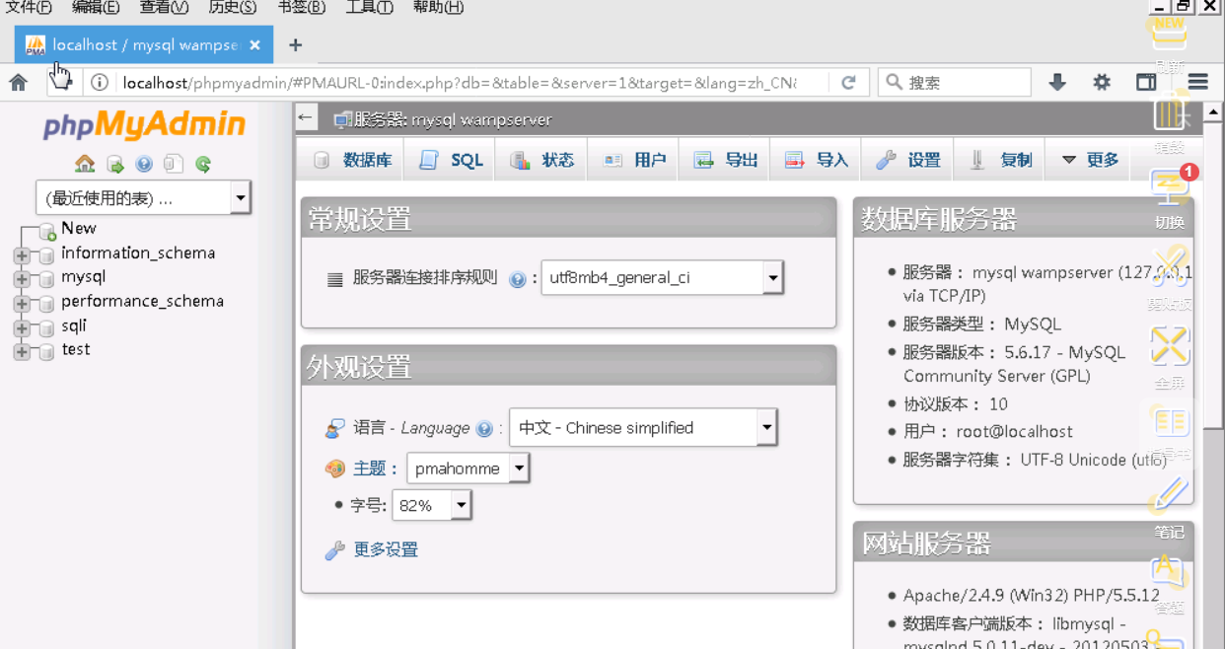
Task: Switch to the 导入 Import tab
Action: click(816, 160)
